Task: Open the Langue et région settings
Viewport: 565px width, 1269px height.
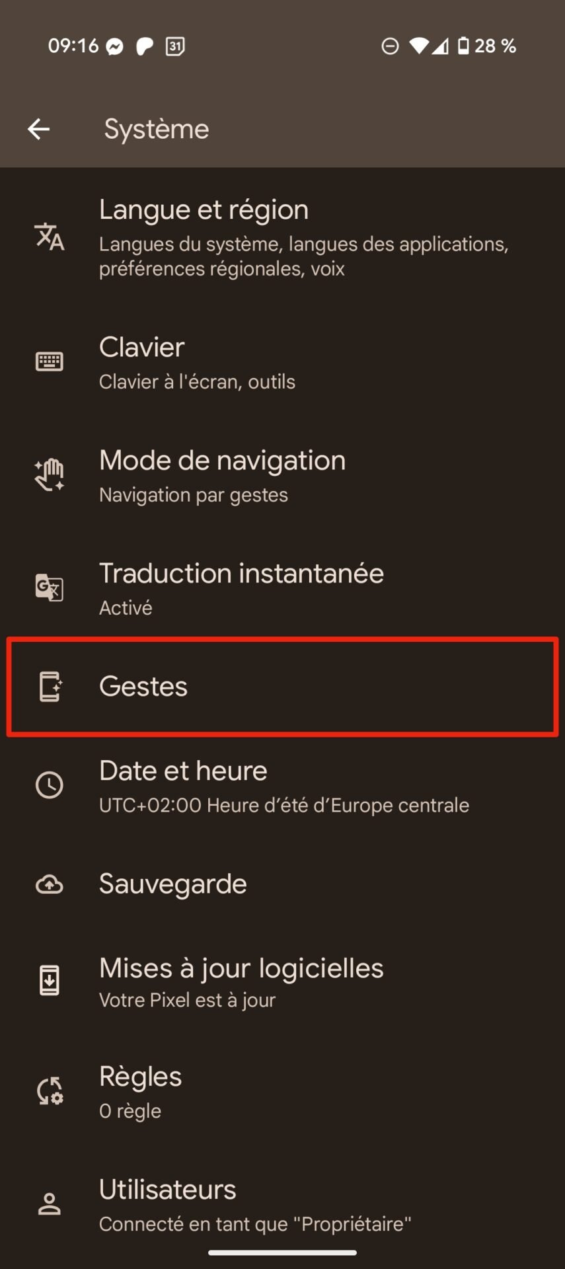Action: point(282,237)
